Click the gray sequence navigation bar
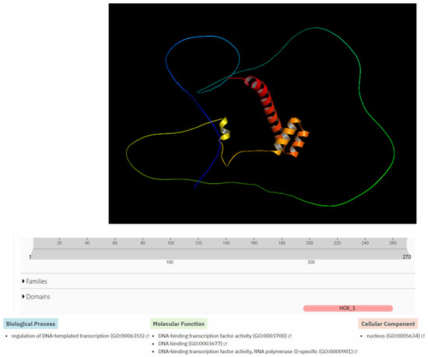Screen dimensions: 428x357 [220, 254]
